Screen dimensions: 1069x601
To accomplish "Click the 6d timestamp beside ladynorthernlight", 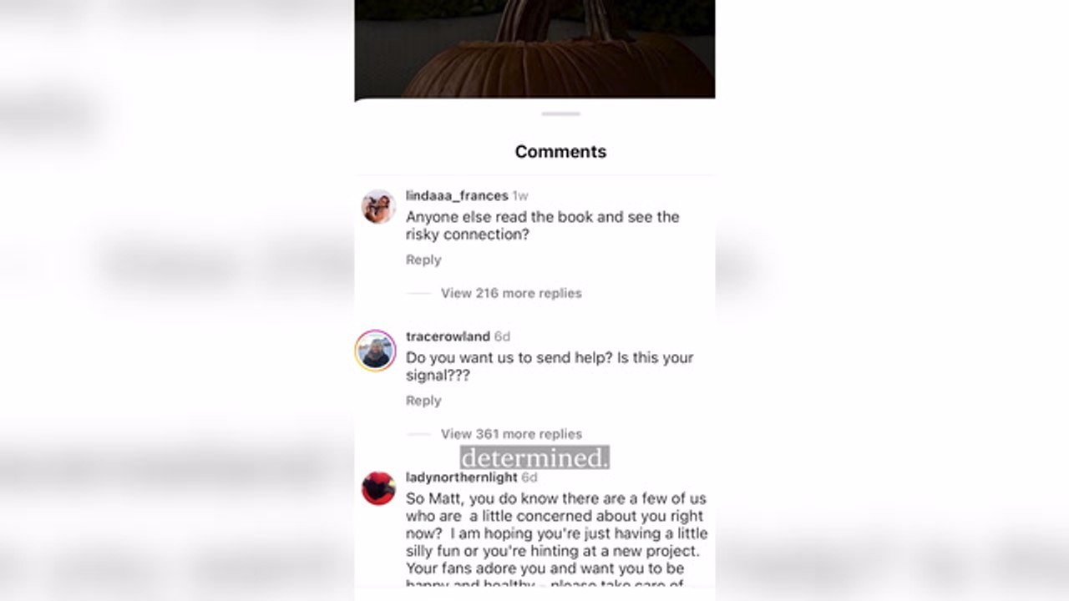I will click(529, 477).
